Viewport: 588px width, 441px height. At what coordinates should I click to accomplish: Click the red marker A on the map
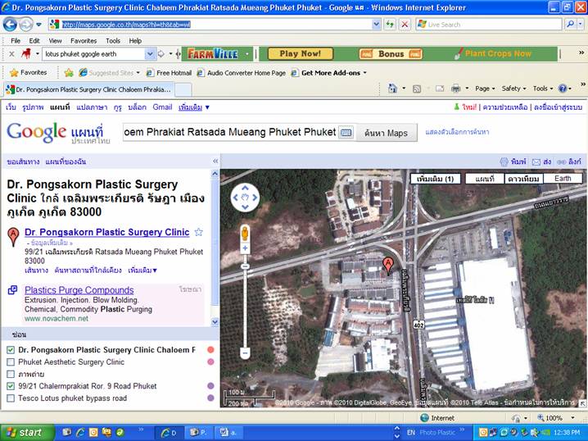coord(388,265)
